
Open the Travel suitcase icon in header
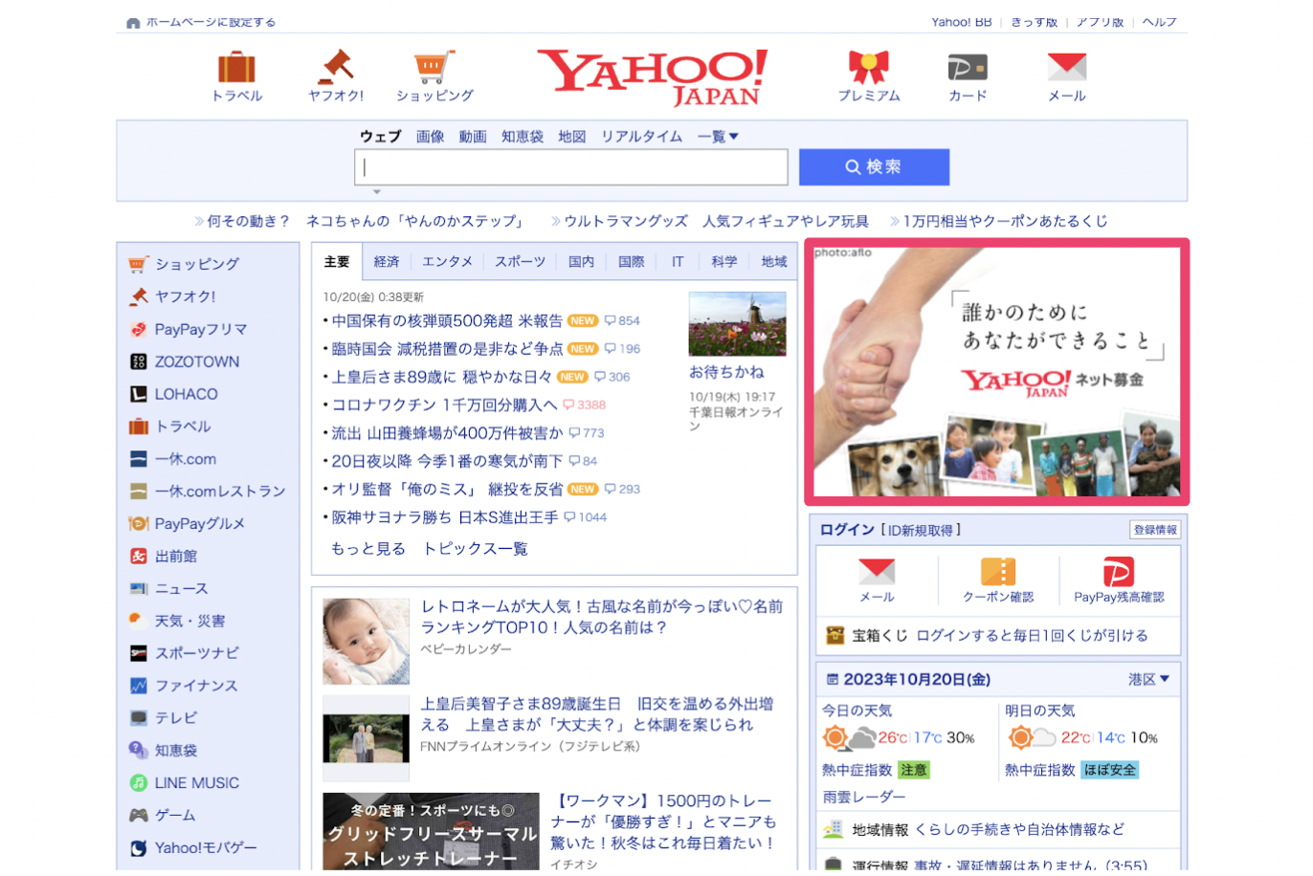(236, 68)
